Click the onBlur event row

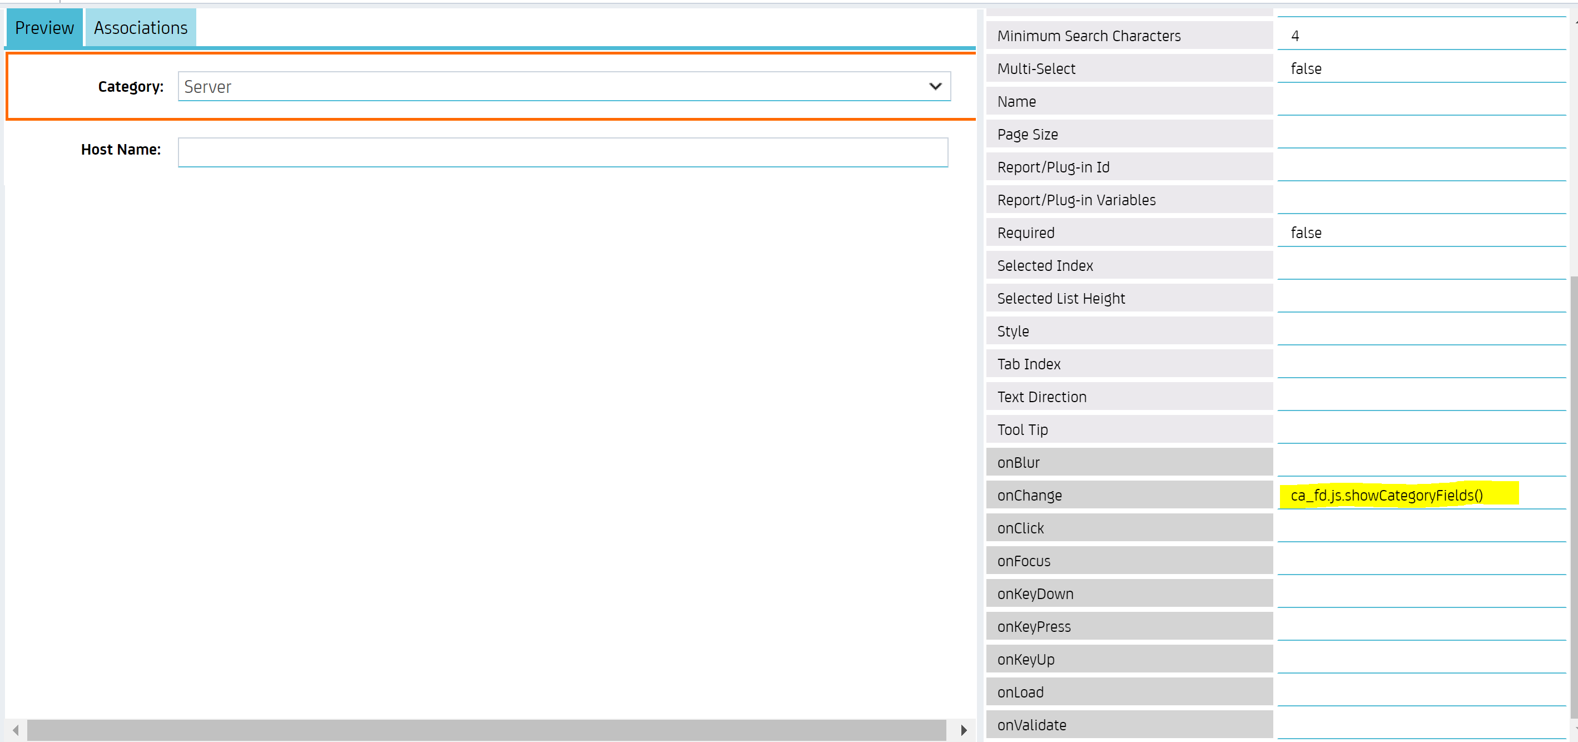(1129, 462)
